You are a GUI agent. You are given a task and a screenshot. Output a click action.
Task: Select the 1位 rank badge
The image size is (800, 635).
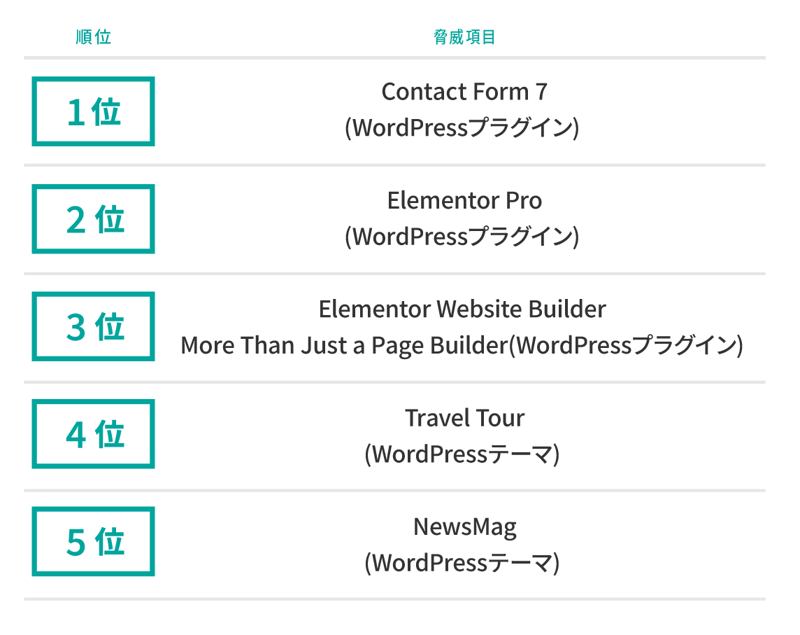pyautogui.click(x=93, y=112)
